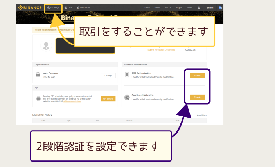Open the LaunchPad menu item
Image resolution: width=275 pixels, height=167 pixels.
tap(83, 7)
